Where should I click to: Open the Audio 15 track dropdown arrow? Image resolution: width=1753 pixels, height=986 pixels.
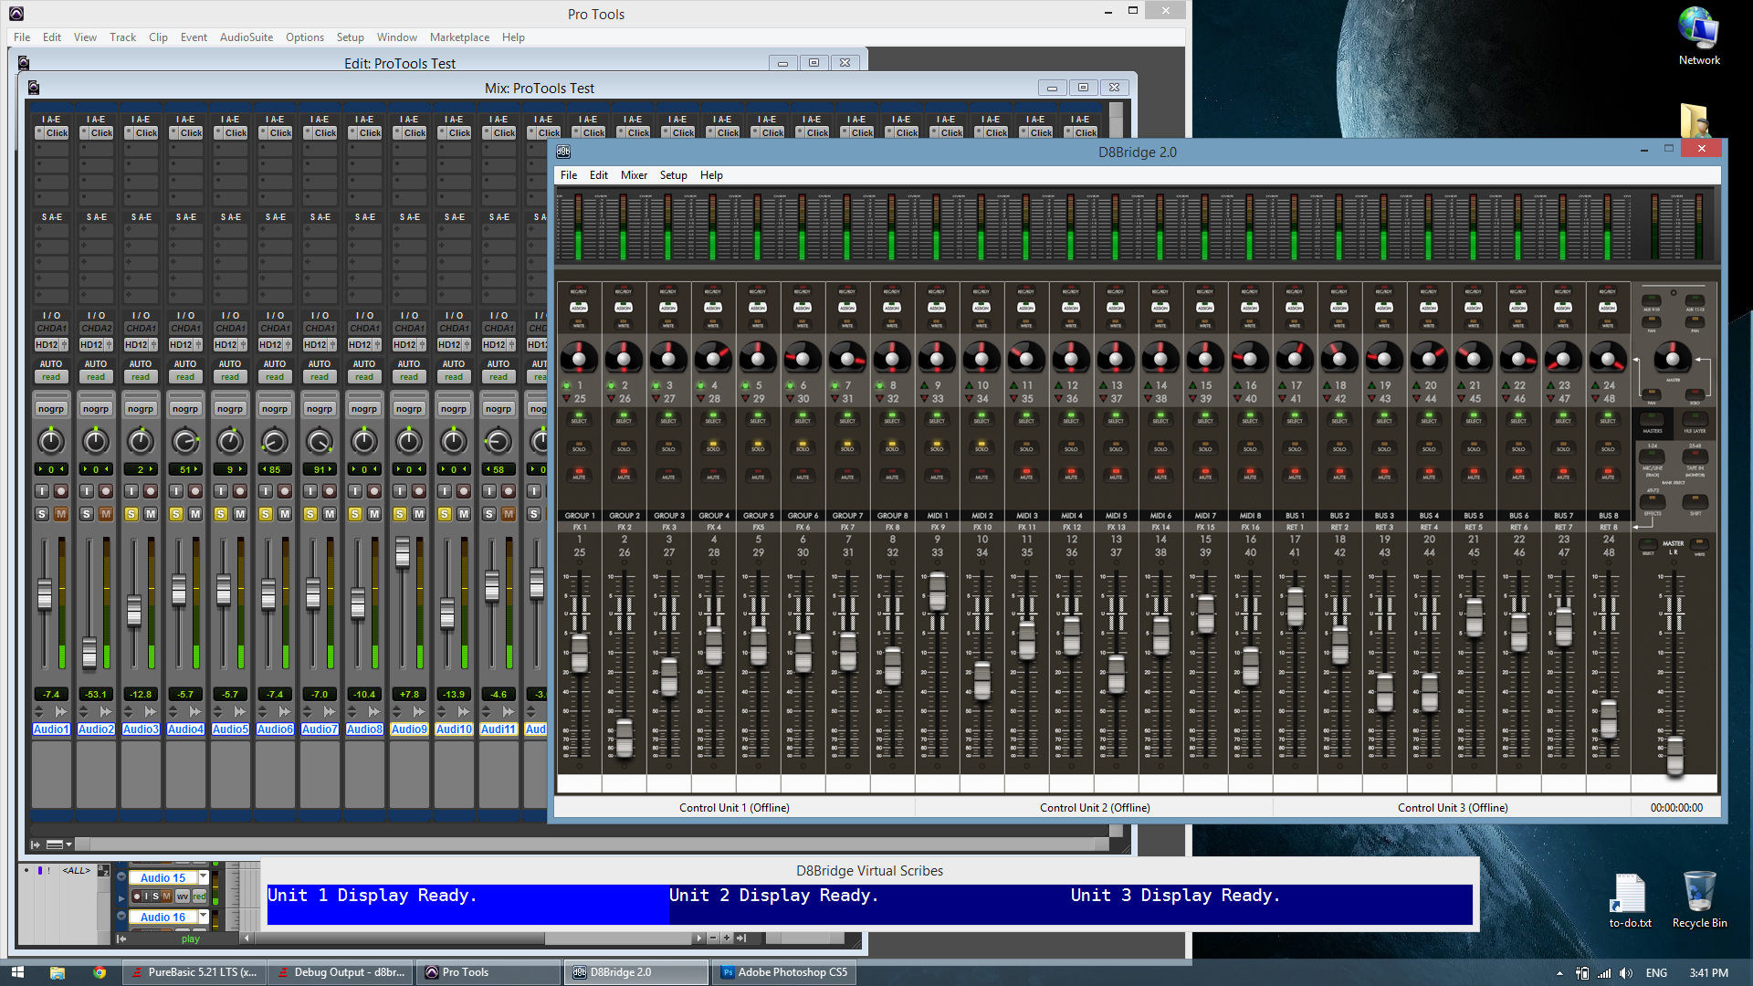[203, 877]
